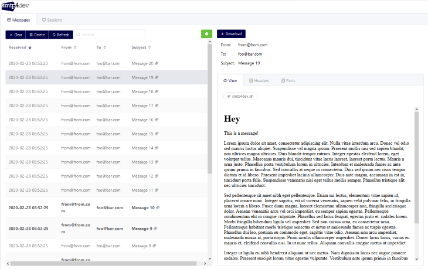Screen dimensions: 428x269
Task: Click the message body vertical scrollbar
Action: [416, 168]
